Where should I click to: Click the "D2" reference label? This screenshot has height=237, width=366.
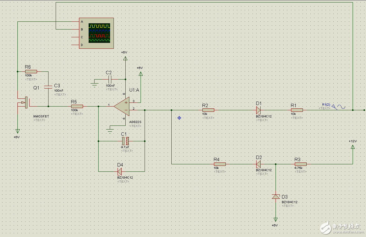pos(259,157)
